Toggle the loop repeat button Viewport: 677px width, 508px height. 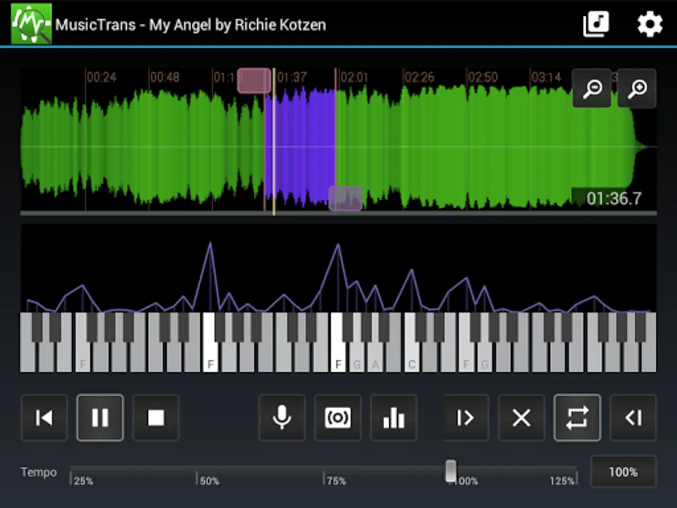coord(577,418)
